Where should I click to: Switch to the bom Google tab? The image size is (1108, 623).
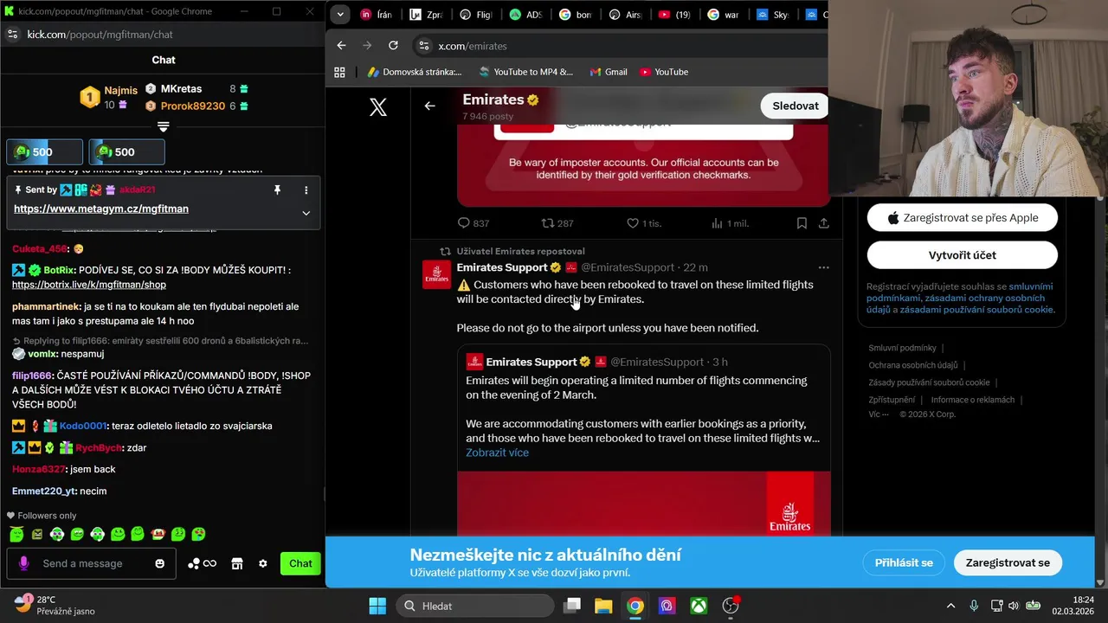tap(577, 15)
